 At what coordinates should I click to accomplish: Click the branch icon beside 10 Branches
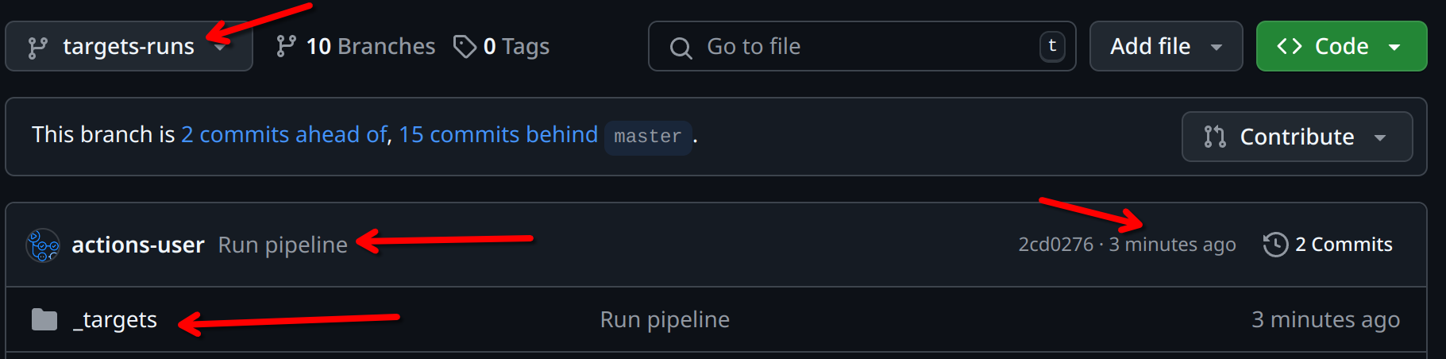[286, 46]
